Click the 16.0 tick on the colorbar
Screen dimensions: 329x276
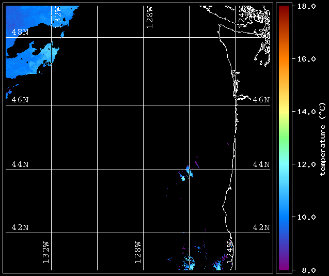[307, 59]
